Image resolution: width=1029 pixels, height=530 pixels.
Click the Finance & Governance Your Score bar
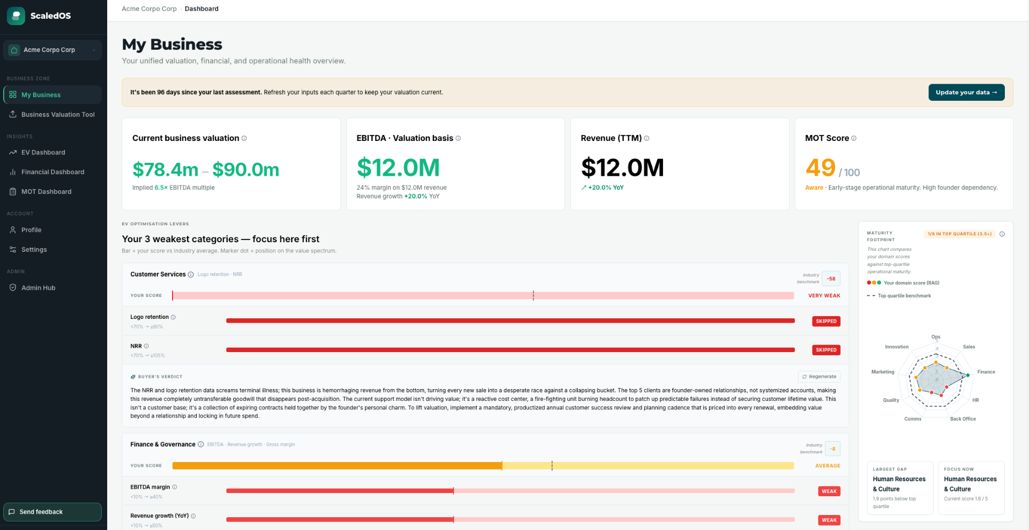tap(483, 466)
